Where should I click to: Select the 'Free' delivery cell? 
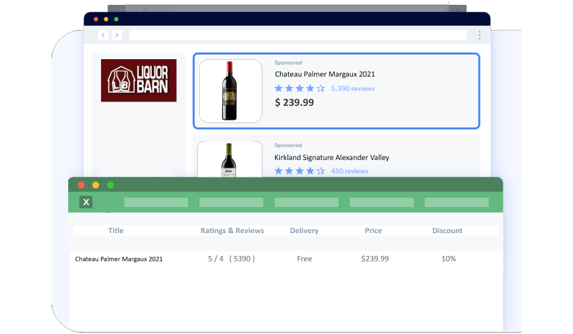[x=304, y=259]
